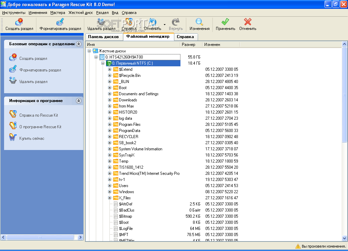Viewport: 348px width, 251px height.
Task: Click the red X Отменить icon
Action: pyautogui.click(x=248, y=22)
